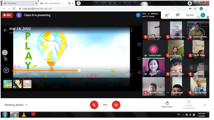214x120 pixels.
Task: Bookmark this page with the star icon
Action: 195,9
